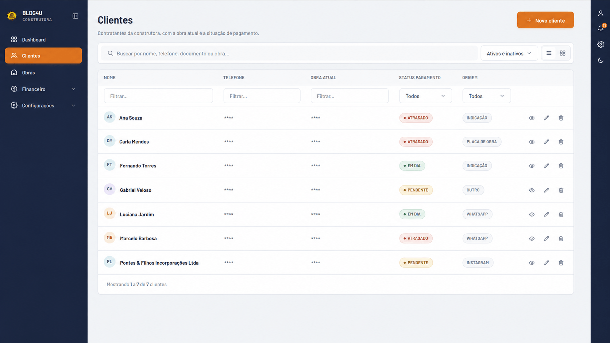This screenshot has width=610, height=343.
Task: Switch to grid card view
Action: click(x=563, y=53)
